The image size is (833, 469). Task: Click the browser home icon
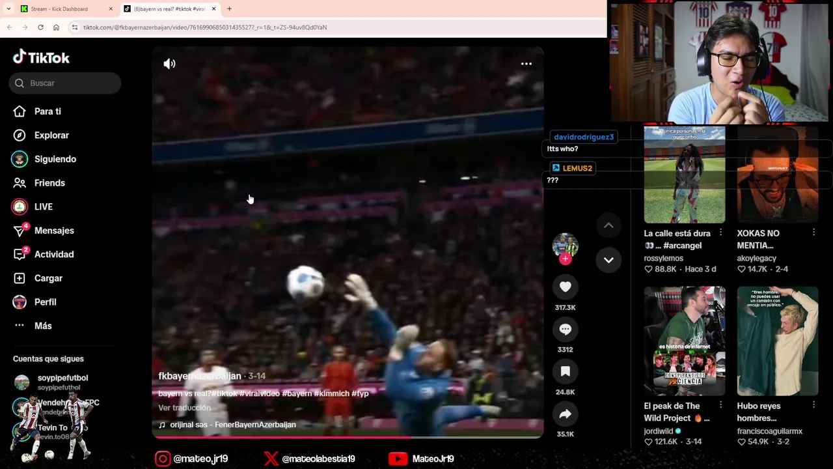click(56, 27)
